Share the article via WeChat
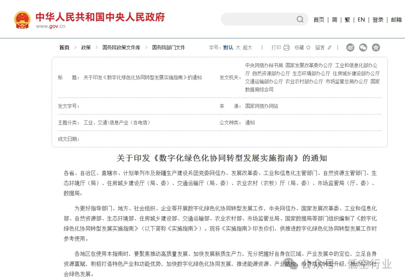This screenshot has height=280, width=405. [x=363, y=47]
